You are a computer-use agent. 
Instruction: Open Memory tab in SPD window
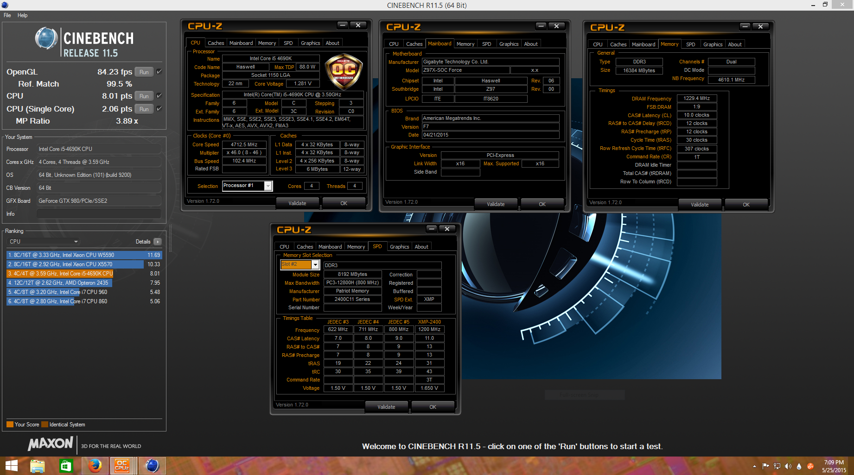tap(356, 247)
